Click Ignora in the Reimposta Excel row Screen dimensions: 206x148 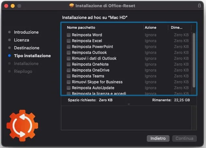pos(151,41)
